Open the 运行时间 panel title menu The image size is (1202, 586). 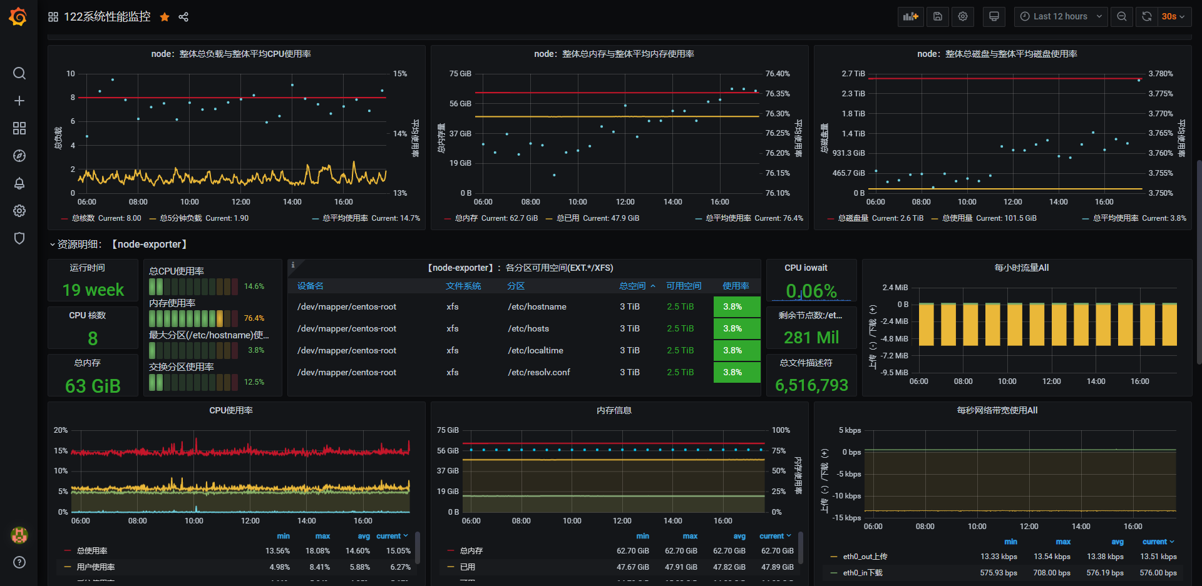[x=87, y=268]
